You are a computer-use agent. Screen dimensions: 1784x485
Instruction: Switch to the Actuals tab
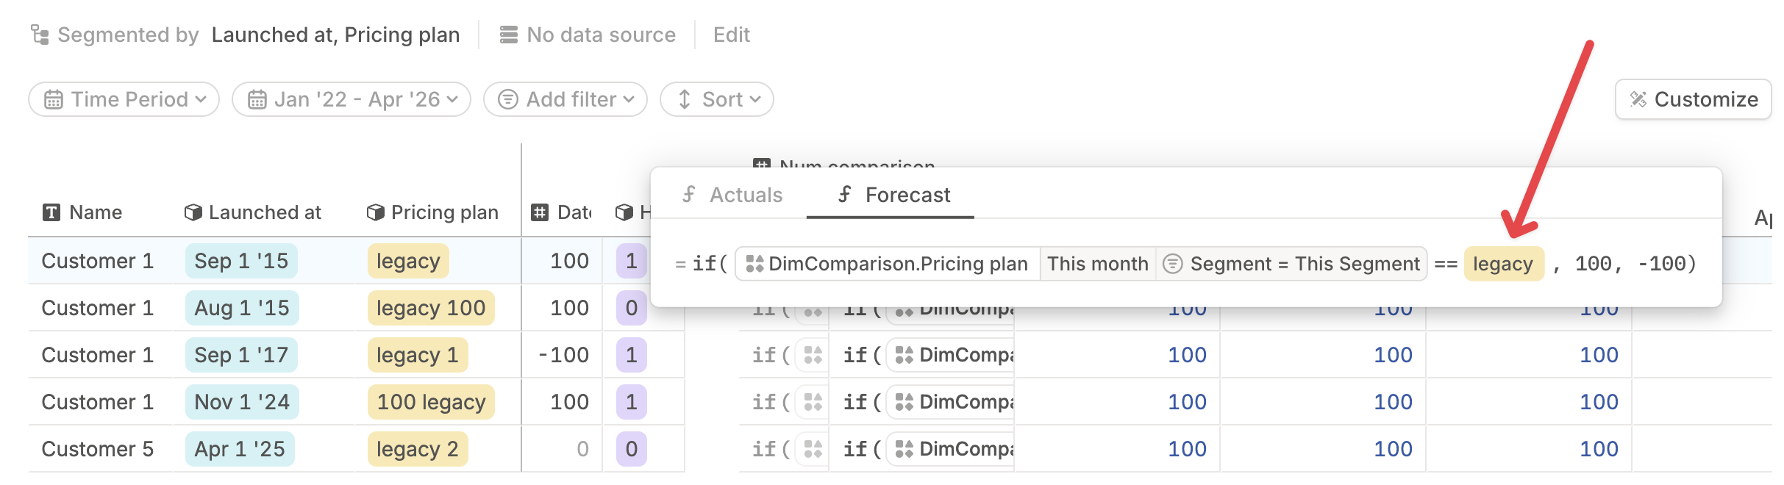[732, 195]
